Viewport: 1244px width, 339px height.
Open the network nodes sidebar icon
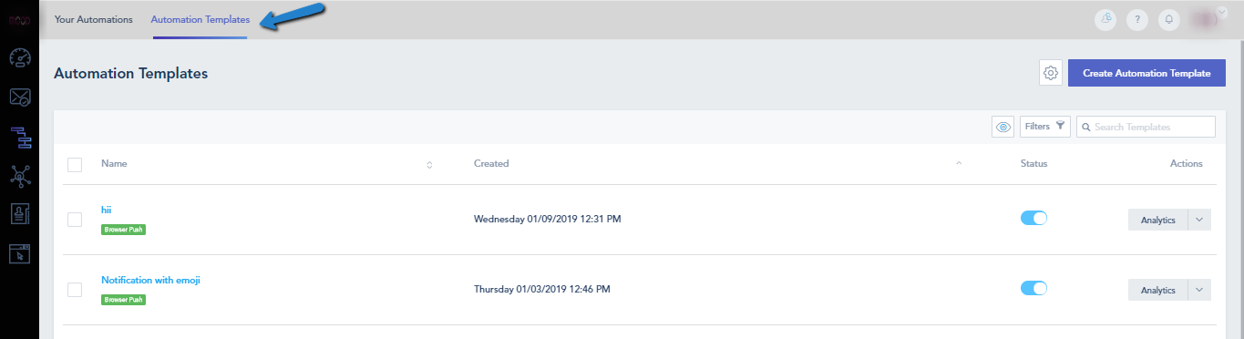[19, 176]
